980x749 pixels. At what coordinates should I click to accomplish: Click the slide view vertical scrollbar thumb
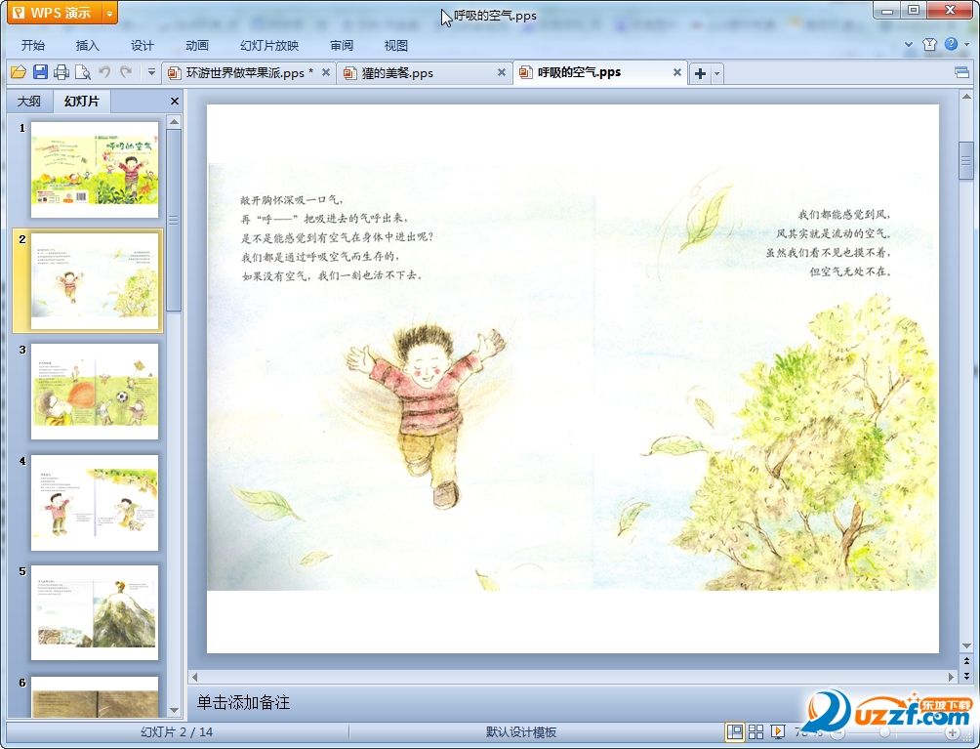click(x=966, y=161)
